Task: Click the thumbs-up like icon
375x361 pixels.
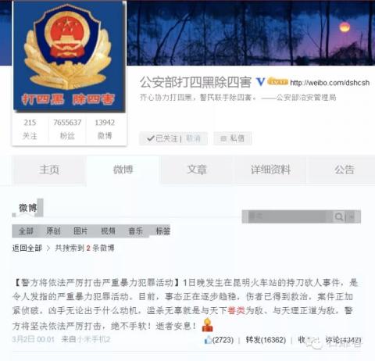Action: point(208,339)
